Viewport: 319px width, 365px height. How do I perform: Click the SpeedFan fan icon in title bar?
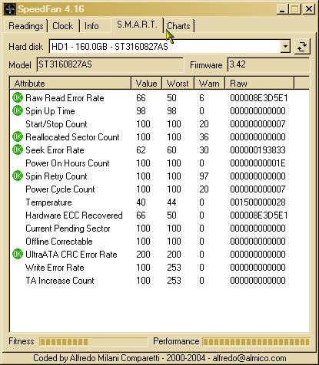pos(10,9)
